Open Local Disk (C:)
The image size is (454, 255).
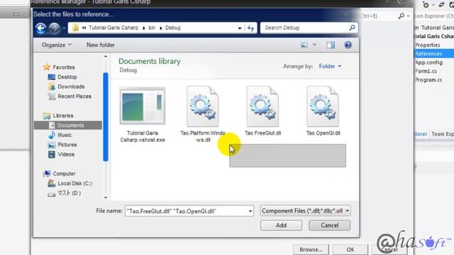[74, 183]
